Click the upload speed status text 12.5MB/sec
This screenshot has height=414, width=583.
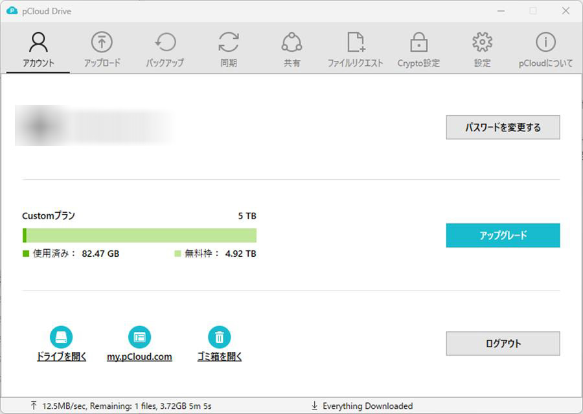pos(127,406)
